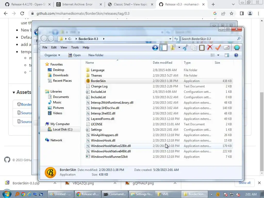Sort by the Date modified column header
This screenshot has height=198, width=264.
click(x=167, y=63)
